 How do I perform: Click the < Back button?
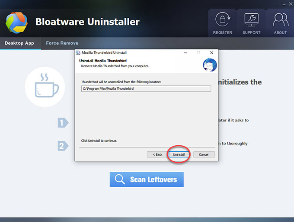157,154
